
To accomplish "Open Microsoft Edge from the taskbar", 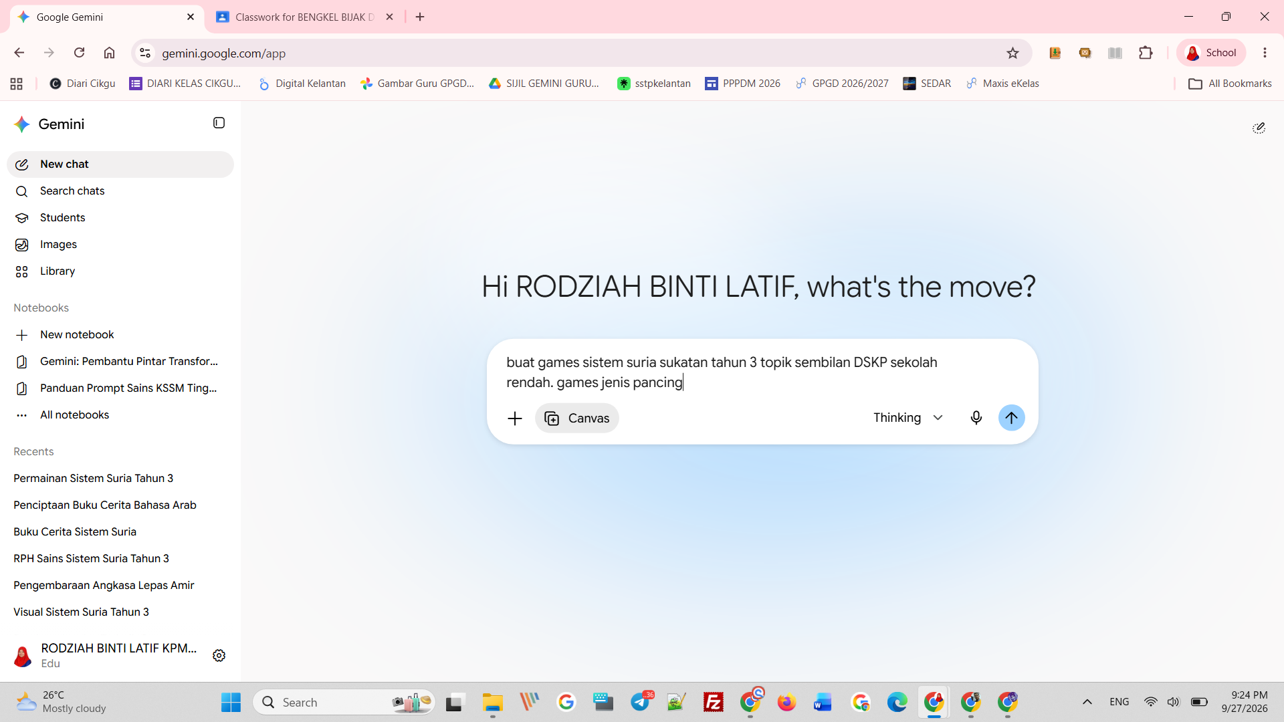I will [897, 702].
